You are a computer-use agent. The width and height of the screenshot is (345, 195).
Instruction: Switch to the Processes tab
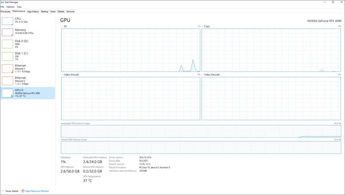[5, 11]
